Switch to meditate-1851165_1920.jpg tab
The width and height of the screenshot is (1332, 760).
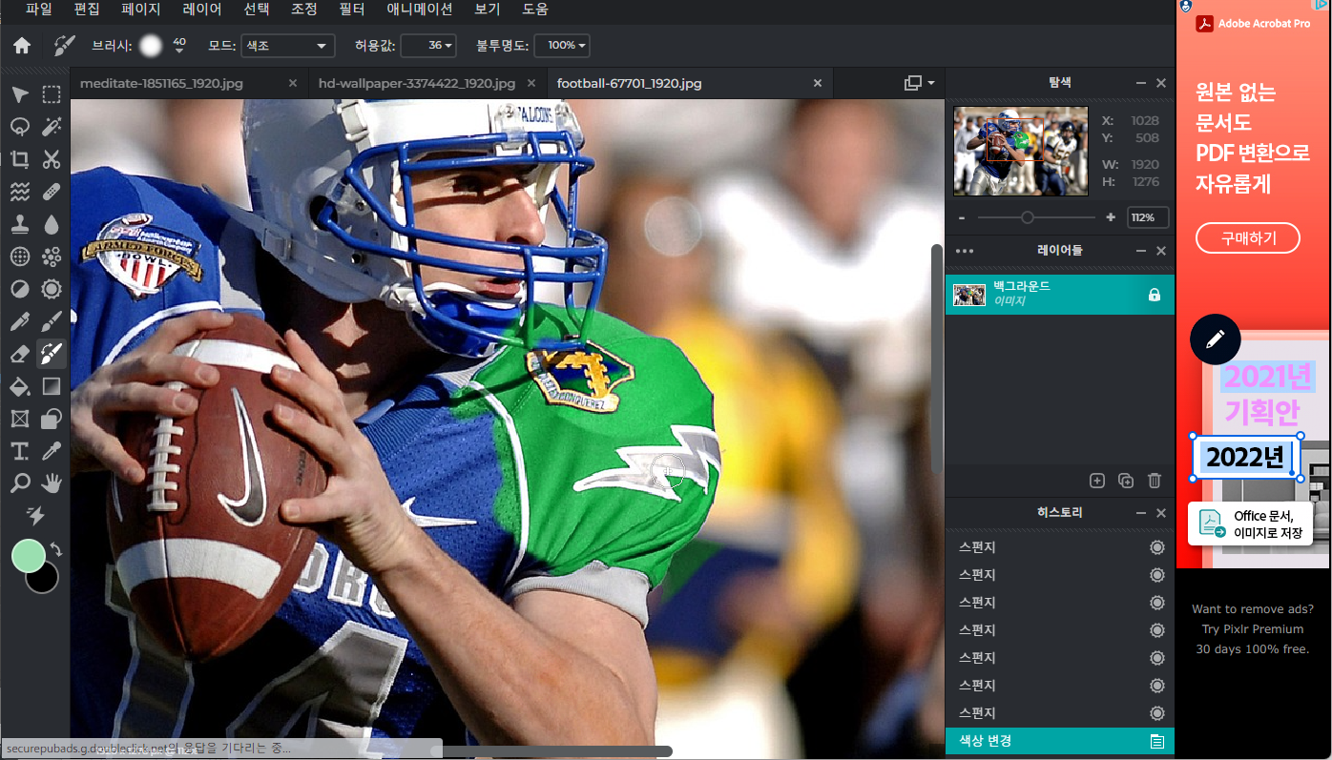point(161,83)
